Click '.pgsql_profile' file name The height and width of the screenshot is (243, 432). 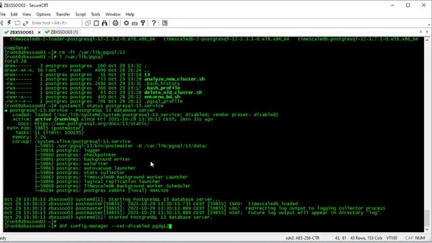tap(163, 101)
